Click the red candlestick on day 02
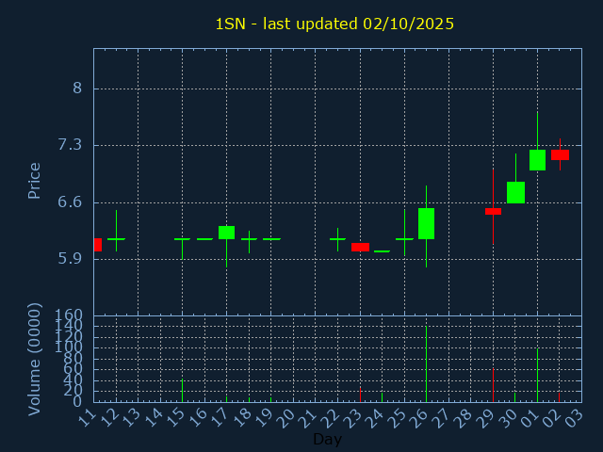The height and width of the screenshot is (452, 603). click(560, 154)
